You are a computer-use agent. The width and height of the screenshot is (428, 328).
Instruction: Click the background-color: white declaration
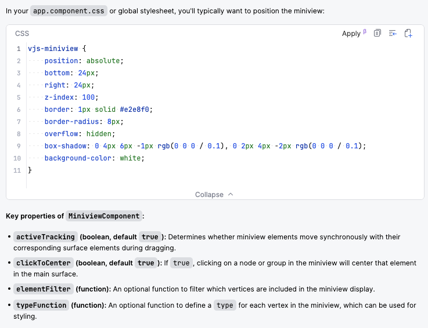pyautogui.click(x=95, y=158)
